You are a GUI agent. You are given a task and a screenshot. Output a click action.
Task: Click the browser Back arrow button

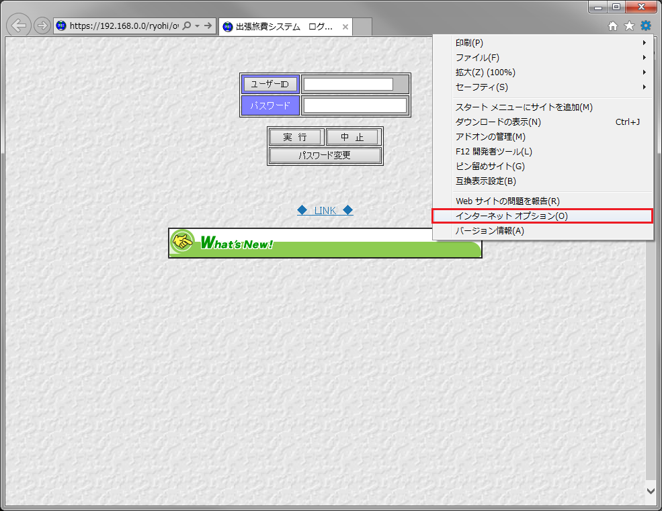(19, 26)
